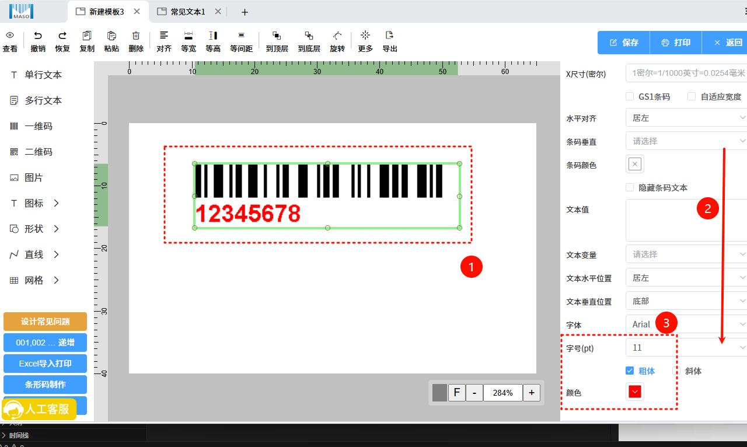Image resolution: width=747 pixels, height=447 pixels.
Task: Click the Delete (删除) trash icon
Action: pos(136,36)
